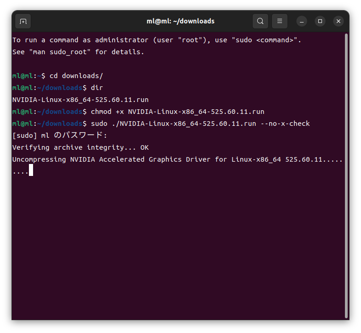Click 'Verifying archive integrity... OK' line
361x333 pixels.
pyautogui.click(x=80, y=147)
